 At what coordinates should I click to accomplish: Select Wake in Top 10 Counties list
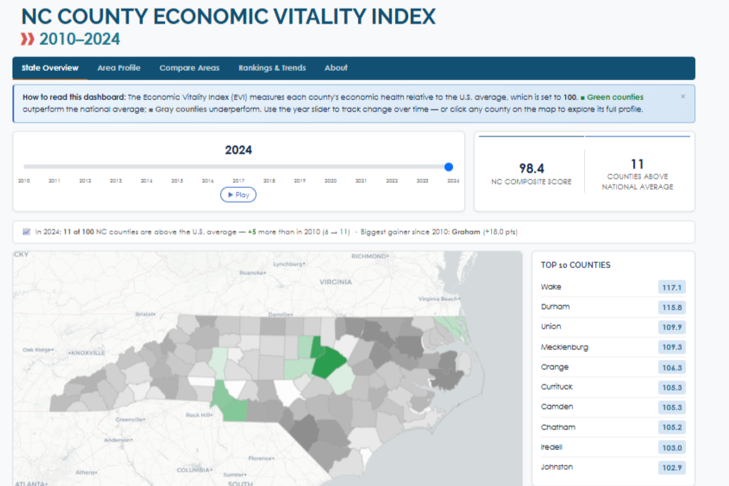(x=551, y=287)
